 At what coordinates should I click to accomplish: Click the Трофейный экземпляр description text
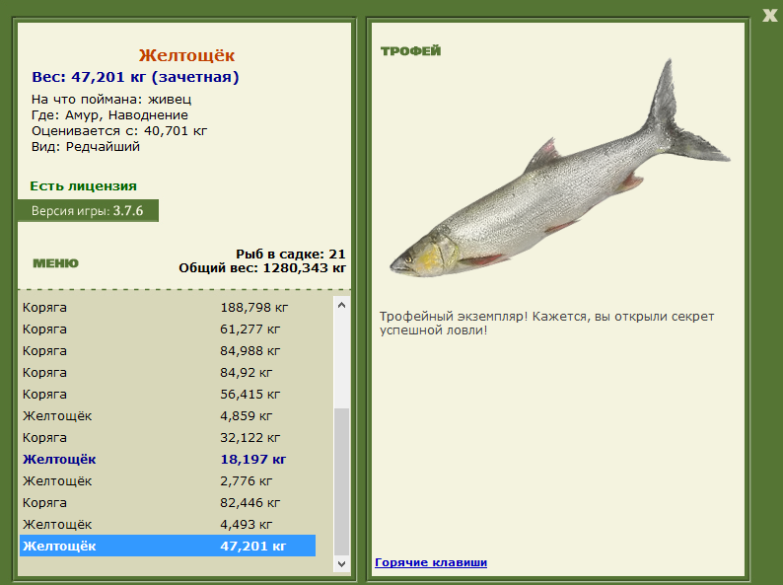546,324
